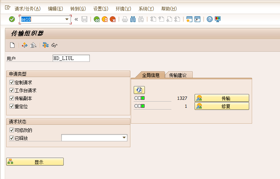Click the Last Page icon

point(177,19)
